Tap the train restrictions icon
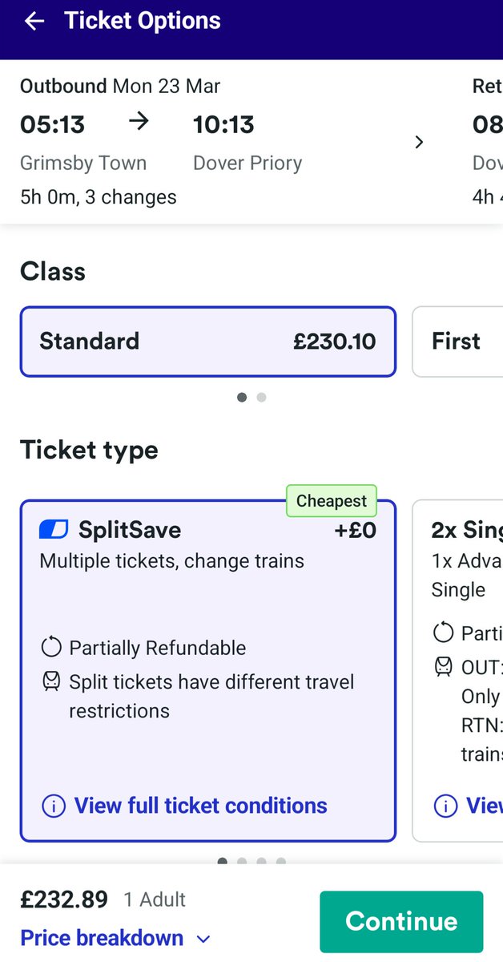This screenshot has width=503, height=962. [51, 682]
